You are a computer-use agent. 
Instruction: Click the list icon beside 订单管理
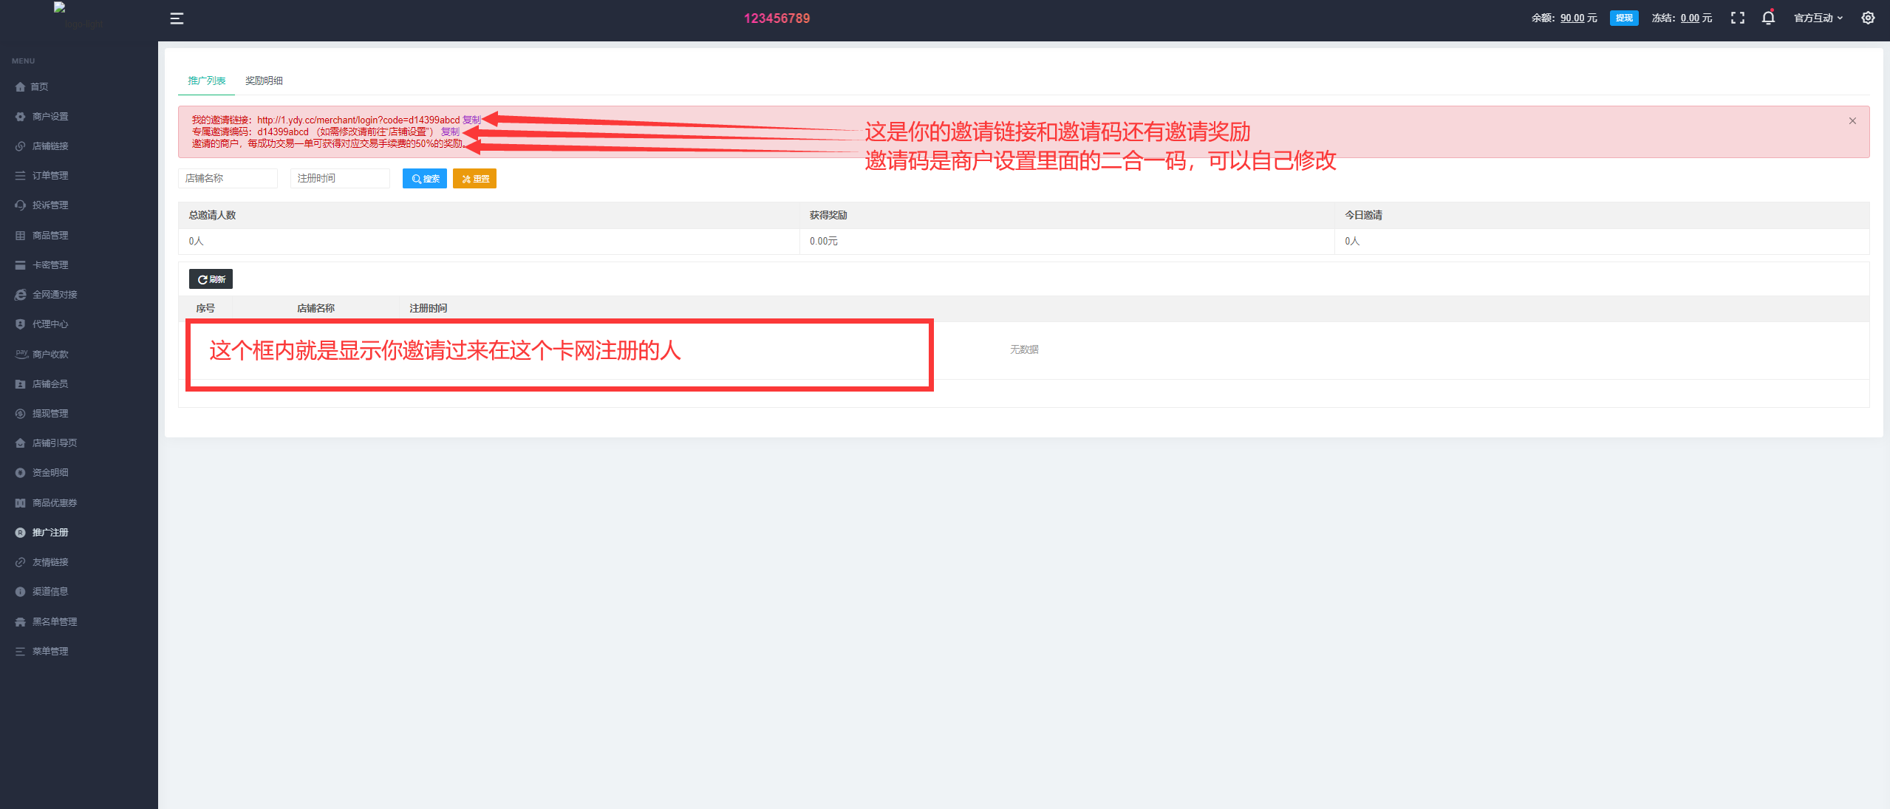[20, 176]
